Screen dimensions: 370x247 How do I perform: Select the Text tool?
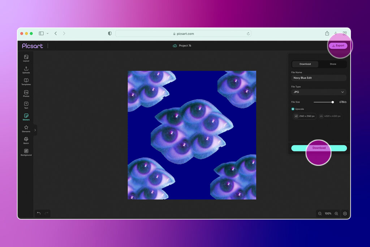[x=26, y=105]
